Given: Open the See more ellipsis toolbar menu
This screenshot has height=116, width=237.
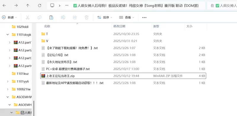Looking at the screenshot, I should coord(144,17).
